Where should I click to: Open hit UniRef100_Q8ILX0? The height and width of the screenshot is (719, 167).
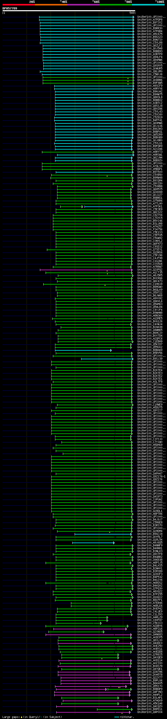(x=150, y=640)
